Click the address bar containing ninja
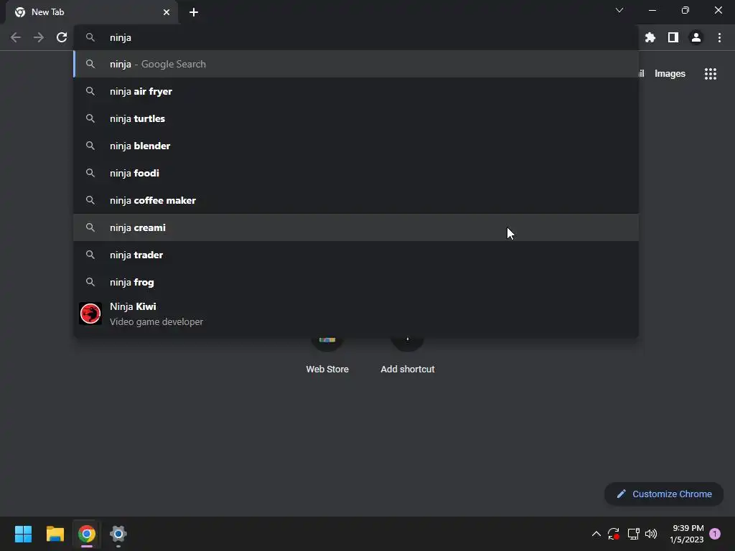This screenshot has width=735, height=551. click(356, 37)
